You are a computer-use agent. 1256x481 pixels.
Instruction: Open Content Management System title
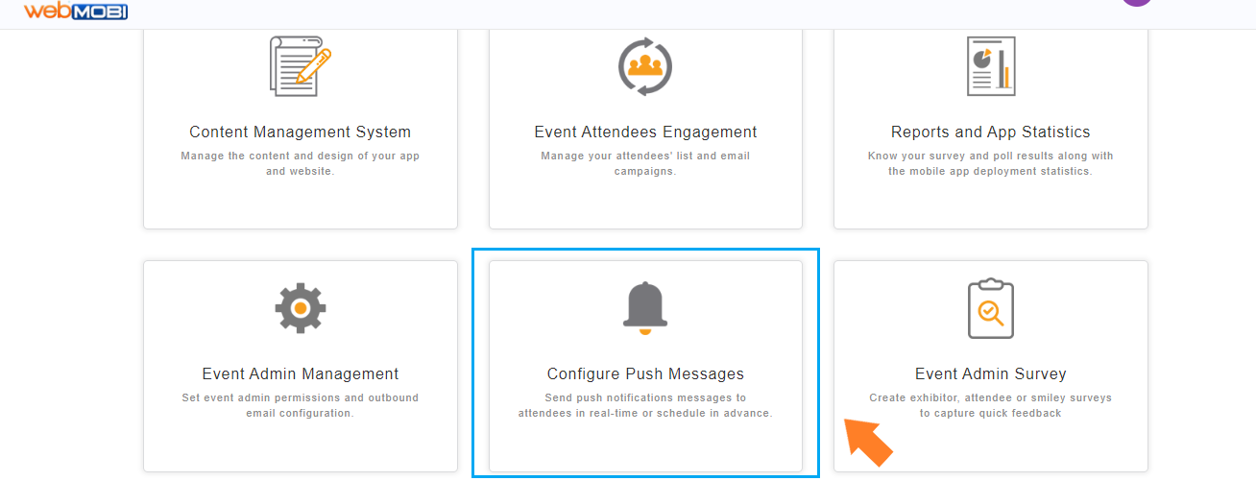point(301,132)
